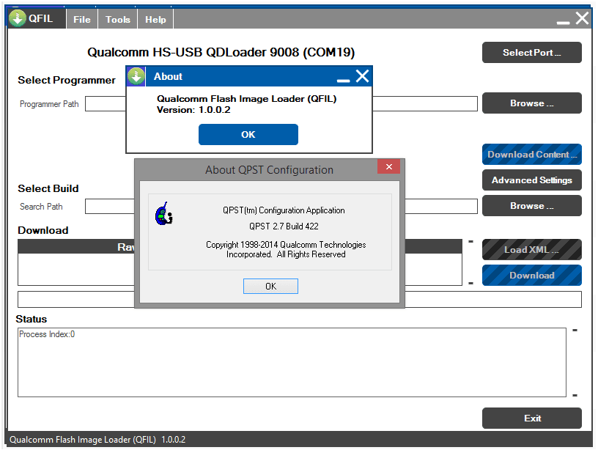Click OK in the QFIL About dialog
598x450 pixels.
248,134
